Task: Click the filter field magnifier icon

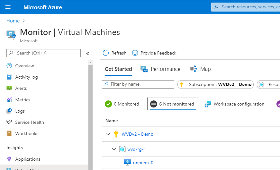Action: (106, 84)
